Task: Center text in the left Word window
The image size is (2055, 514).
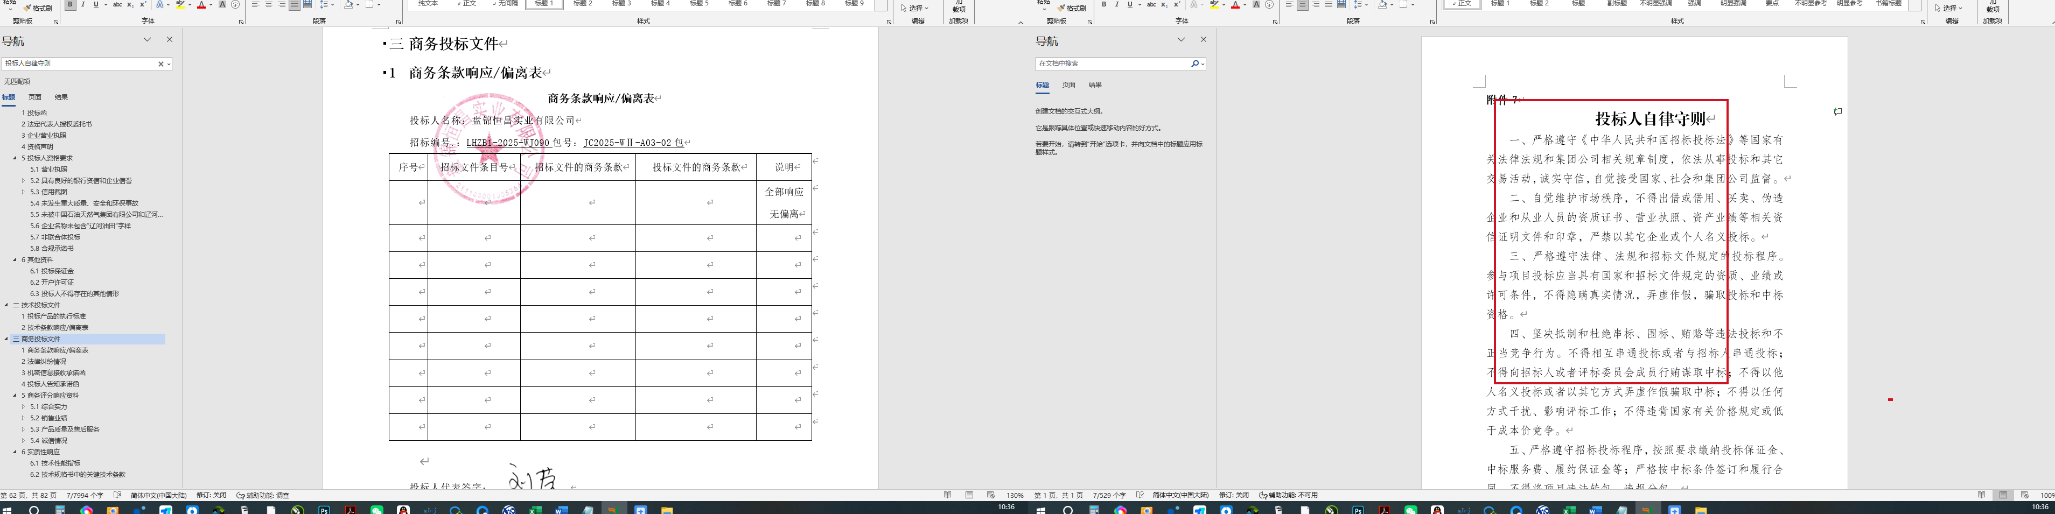Action: [269, 5]
